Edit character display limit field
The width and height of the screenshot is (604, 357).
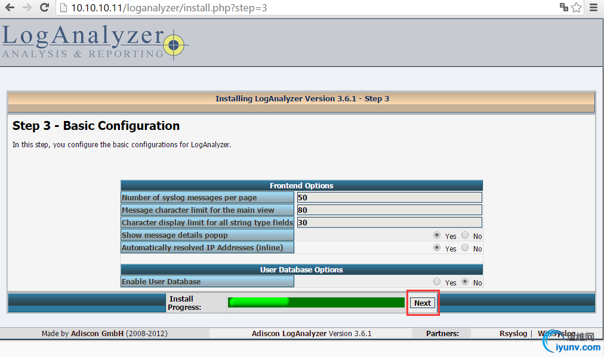tap(390, 222)
